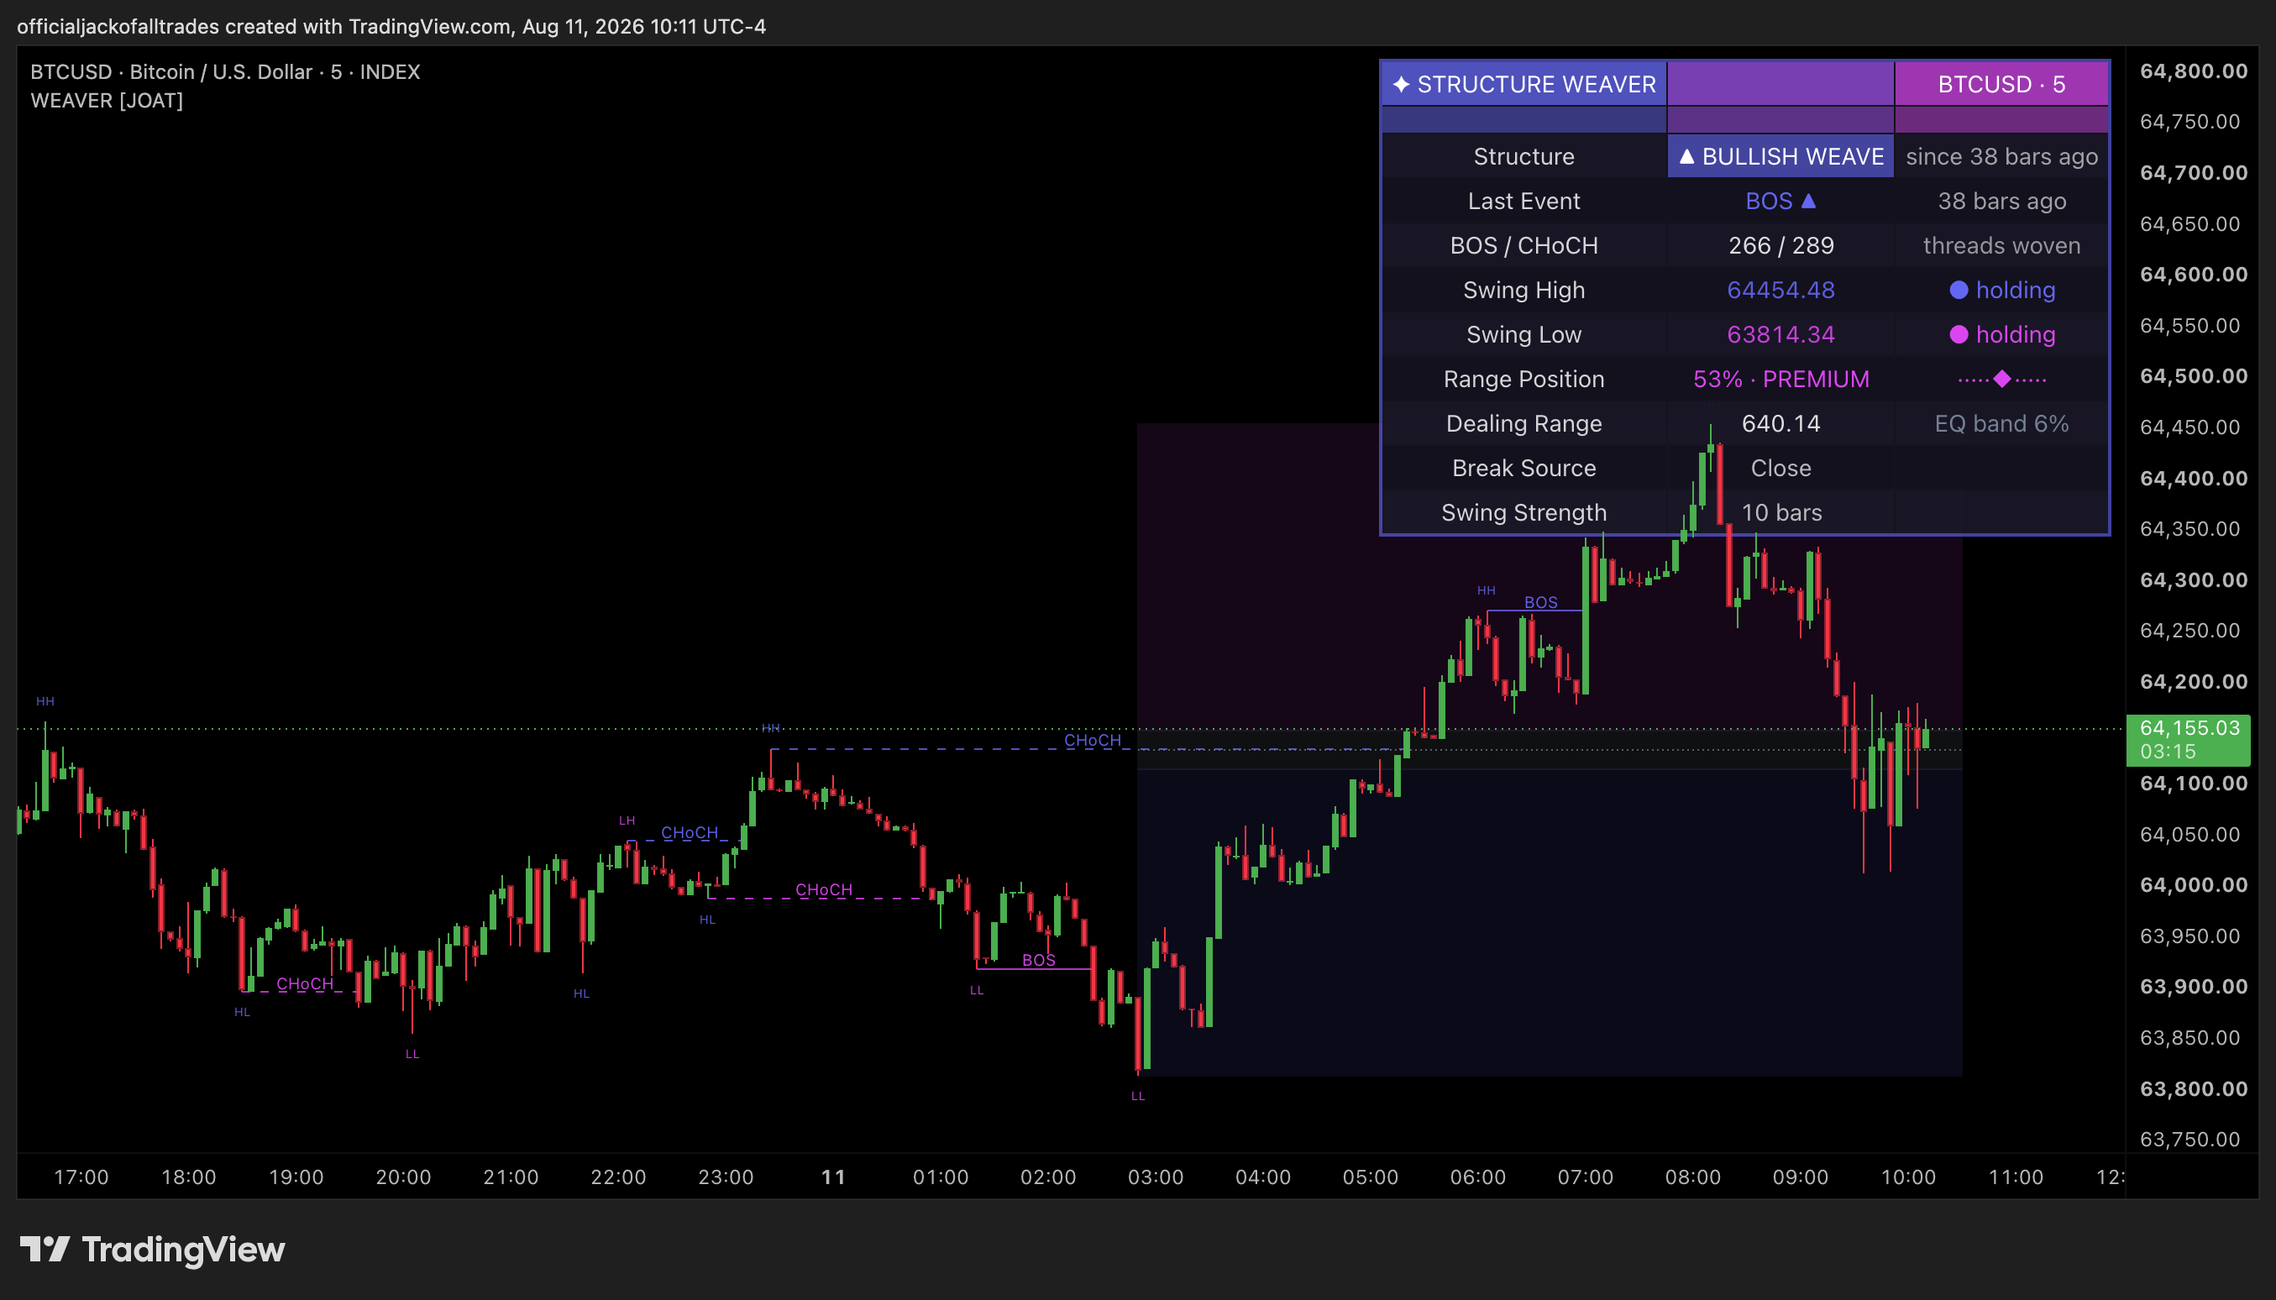The width and height of the screenshot is (2276, 1300).
Task: Click the CHoCH label near 19:00
Action: pyautogui.click(x=305, y=984)
